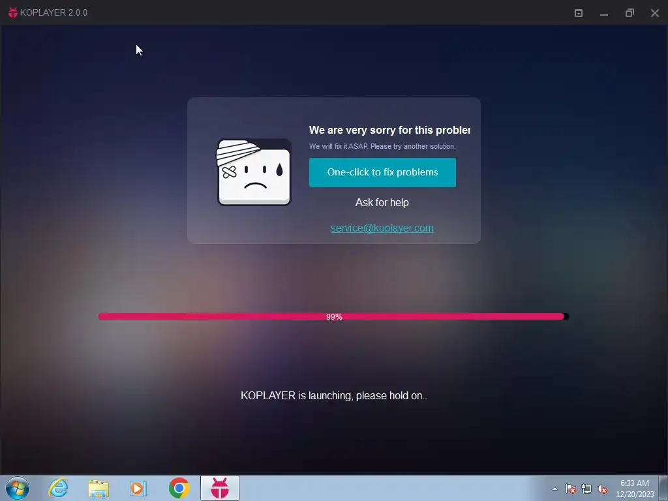The height and width of the screenshot is (501, 668).
Task: Click "We will fix it ASAP" text
Action: [382, 146]
